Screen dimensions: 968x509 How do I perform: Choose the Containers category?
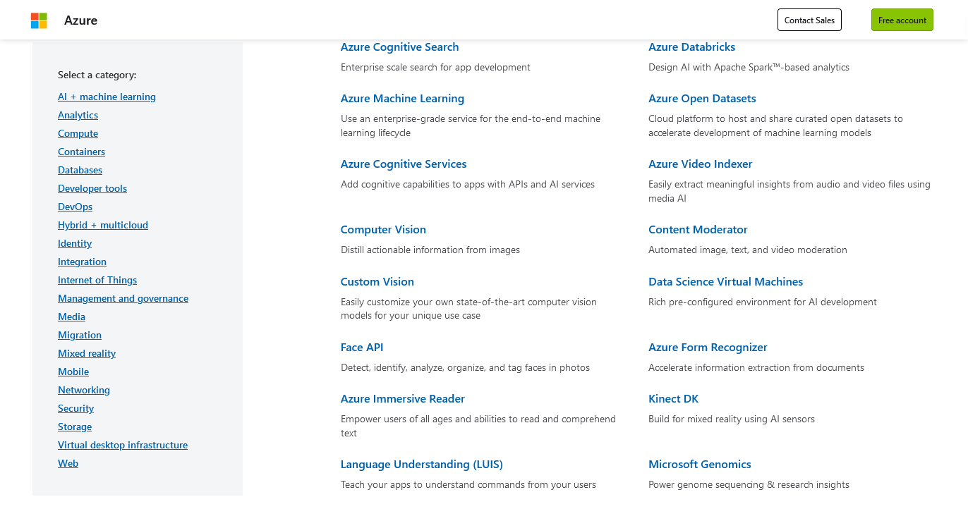click(81, 152)
